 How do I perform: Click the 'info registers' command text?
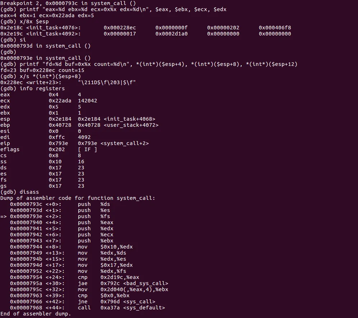tap(42, 88)
